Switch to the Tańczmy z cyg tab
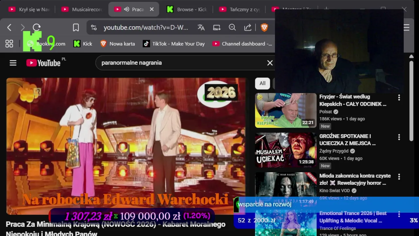 (240, 9)
